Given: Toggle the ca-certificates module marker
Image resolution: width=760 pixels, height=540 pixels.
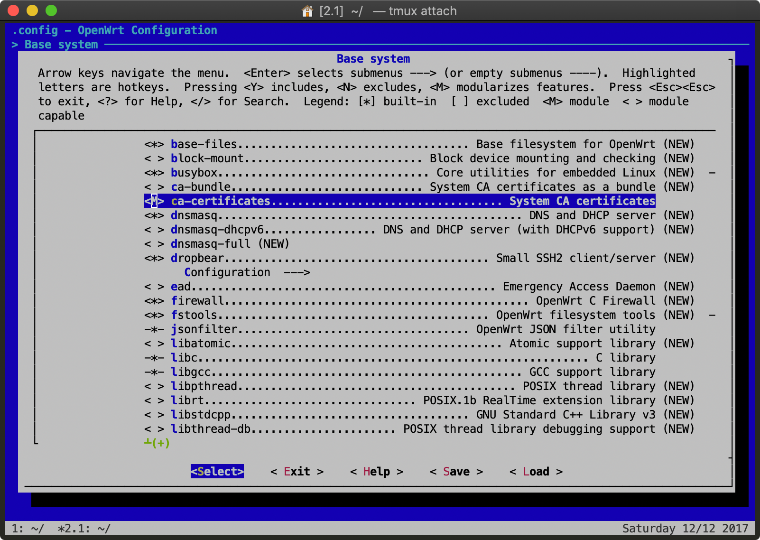Looking at the screenshot, I should (154, 201).
